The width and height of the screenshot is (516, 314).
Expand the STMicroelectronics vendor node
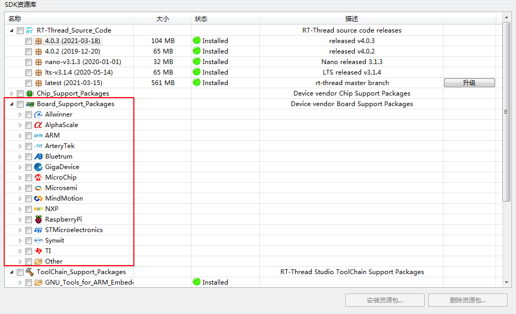click(20, 230)
